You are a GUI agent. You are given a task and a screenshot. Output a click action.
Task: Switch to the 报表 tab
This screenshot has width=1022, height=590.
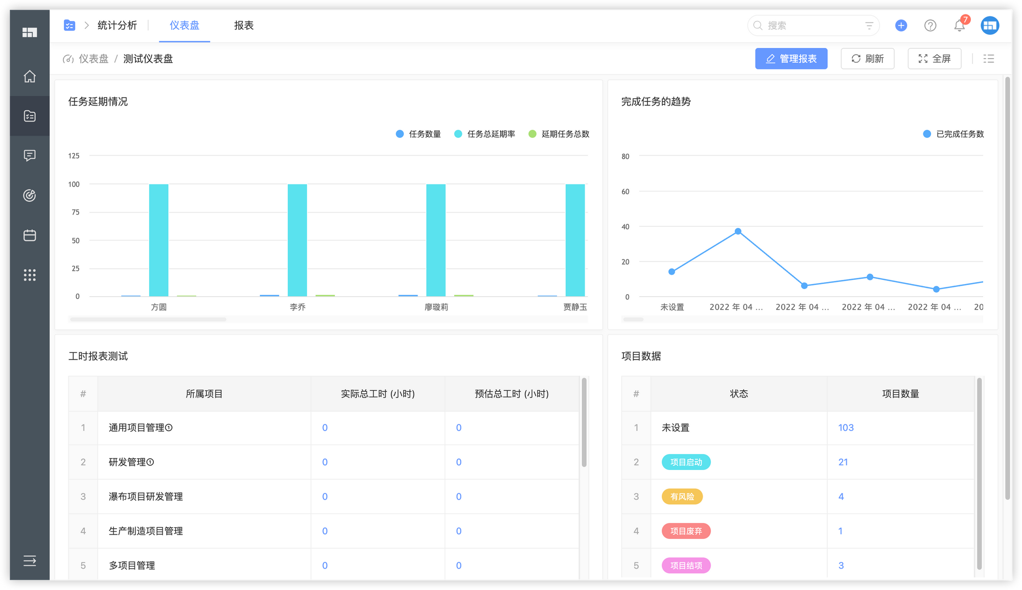244,26
